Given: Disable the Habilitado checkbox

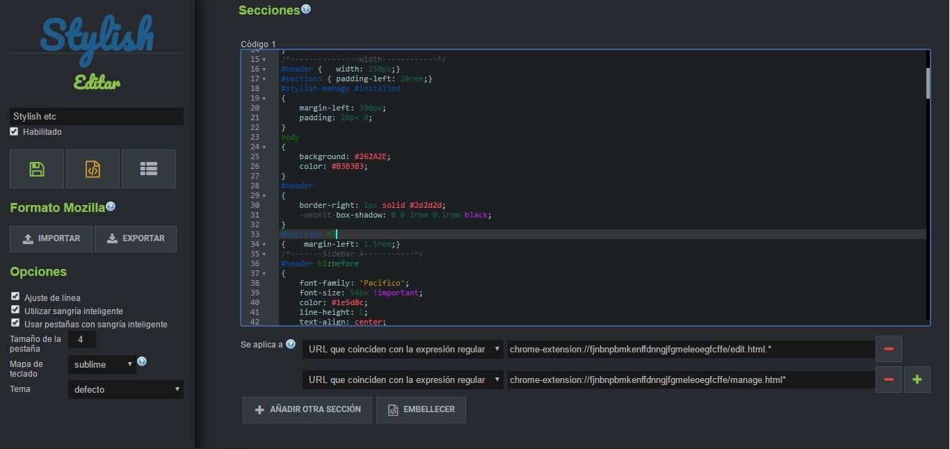Looking at the screenshot, I should 14,131.
